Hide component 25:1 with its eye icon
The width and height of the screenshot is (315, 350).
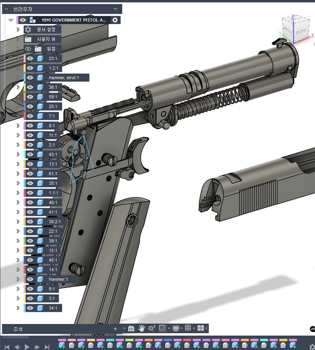click(x=30, y=106)
